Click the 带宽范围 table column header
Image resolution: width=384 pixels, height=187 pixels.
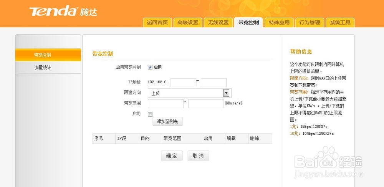pyautogui.click(x=182, y=139)
